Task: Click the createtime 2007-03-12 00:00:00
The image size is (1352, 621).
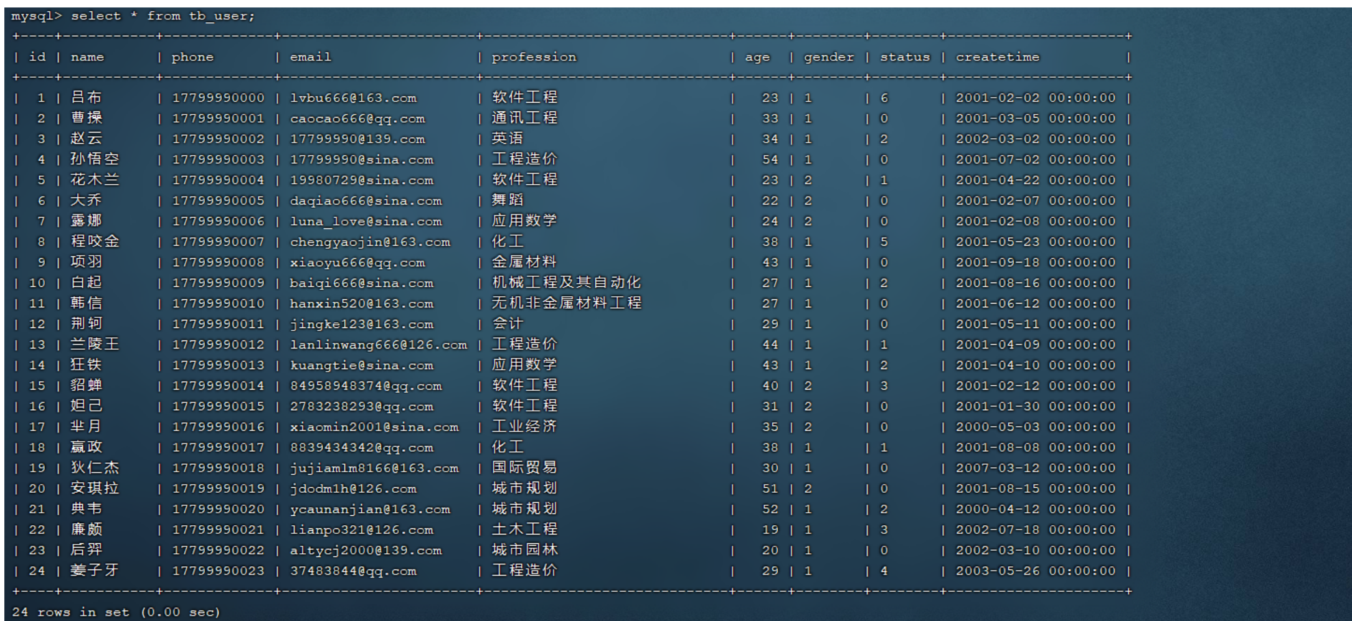Action: click(1035, 468)
